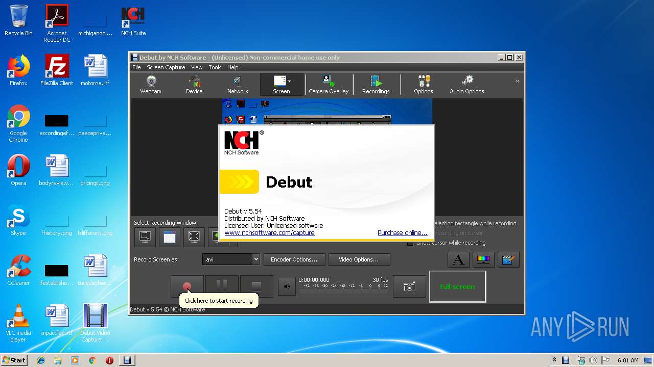Open the Camera Overlay tool
Viewport: 654px width, 367px height.
pyautogui.click(x=329, y=85)
